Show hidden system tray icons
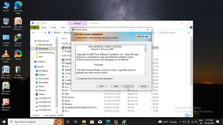Screen dimensions: 223x125 (x=180, y=122)
